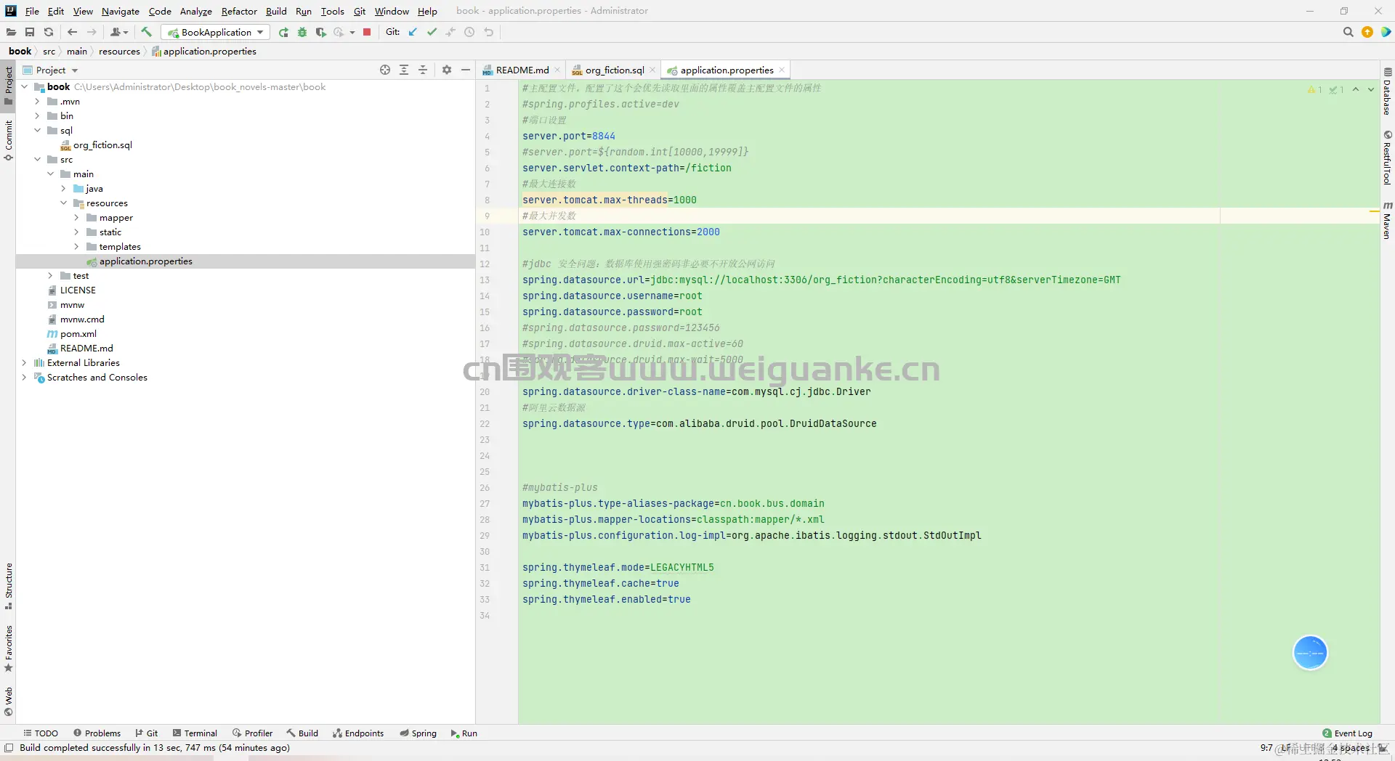Expand the .mvn folder
Screen dimensions: 1395x761
coord(37,102)
